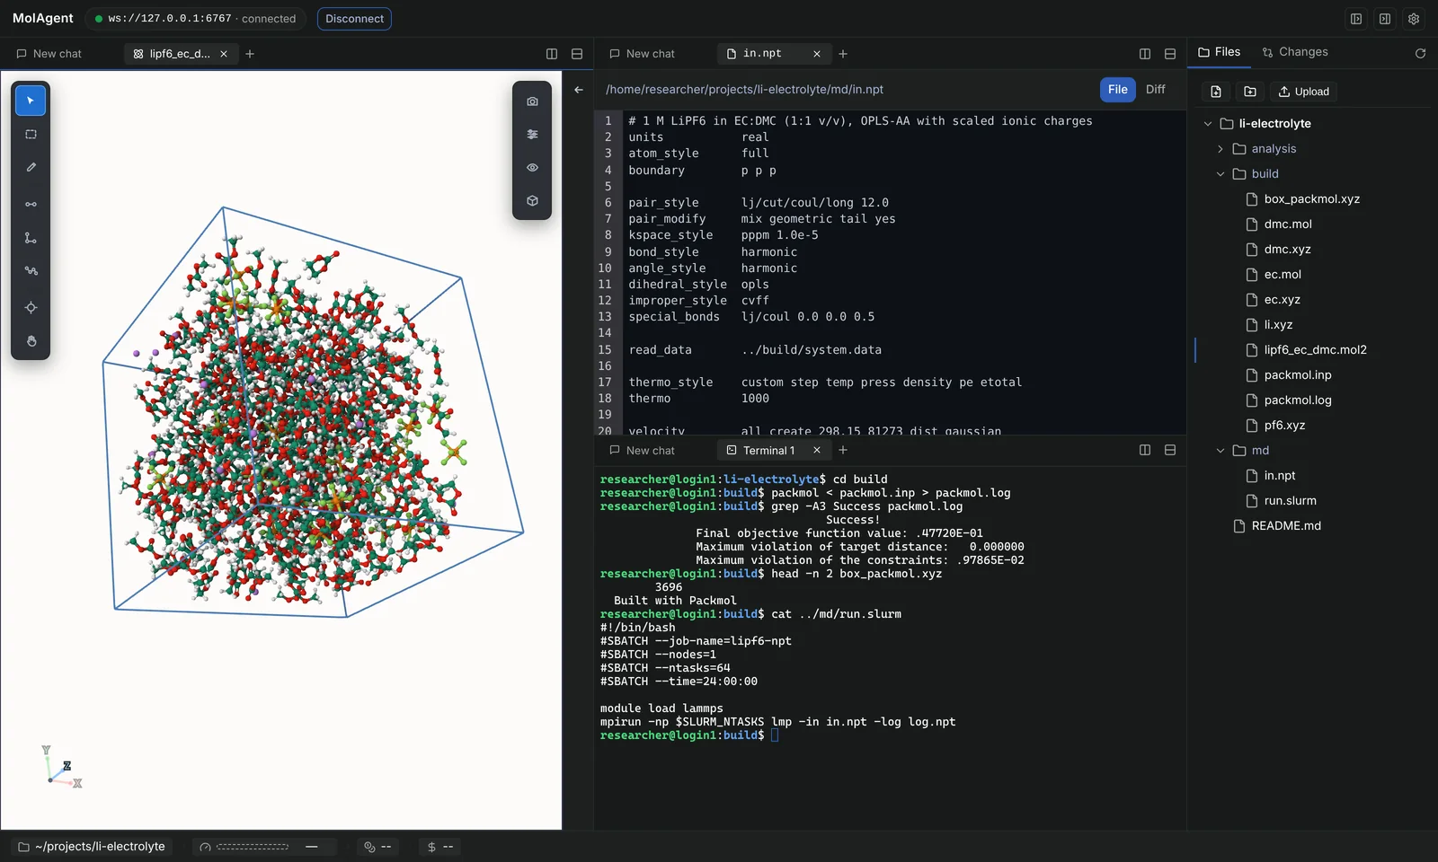Toggle the left sidebar panel

click(1356, 19)
